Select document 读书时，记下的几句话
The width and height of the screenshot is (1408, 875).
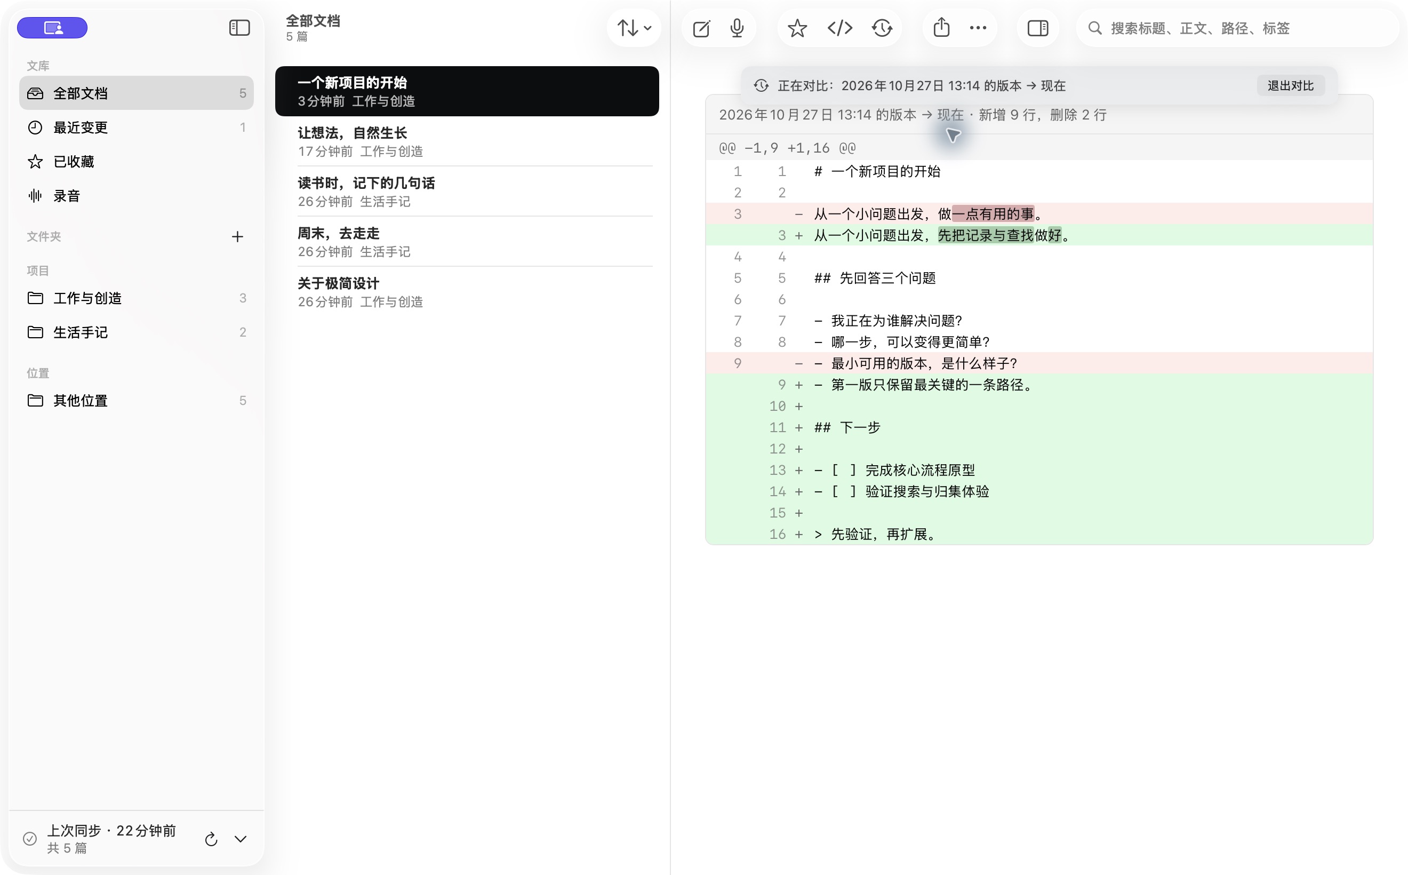coord(467,192)
